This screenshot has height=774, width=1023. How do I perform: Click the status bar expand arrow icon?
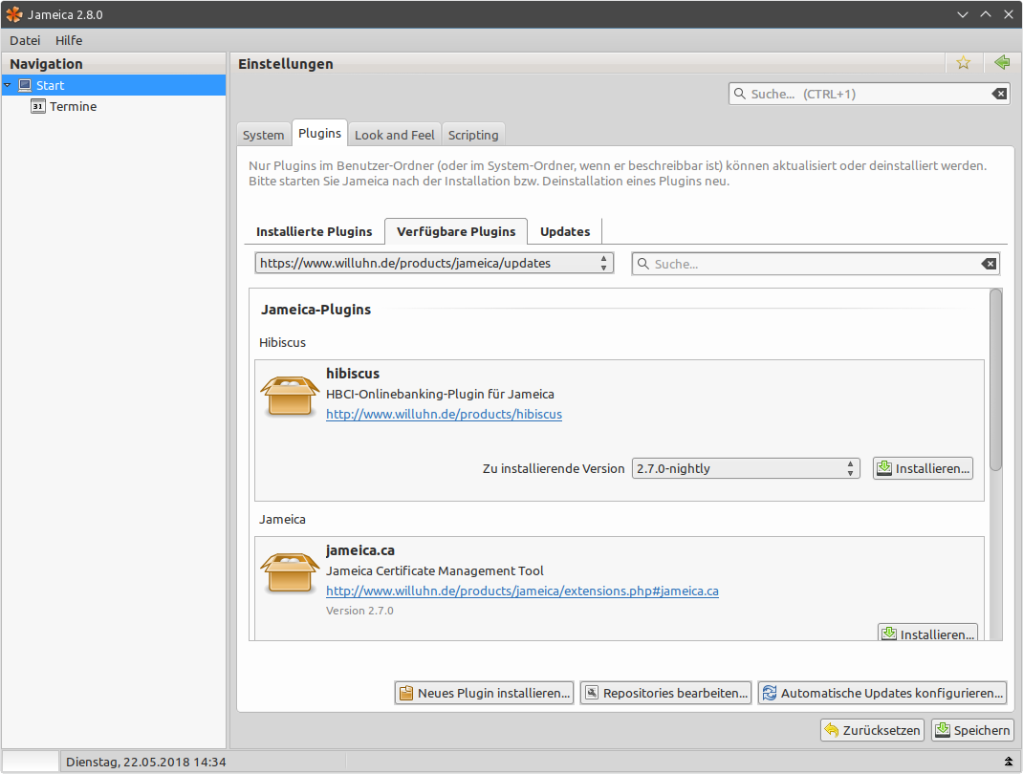pyautogui.click(x=1009, y=762)
